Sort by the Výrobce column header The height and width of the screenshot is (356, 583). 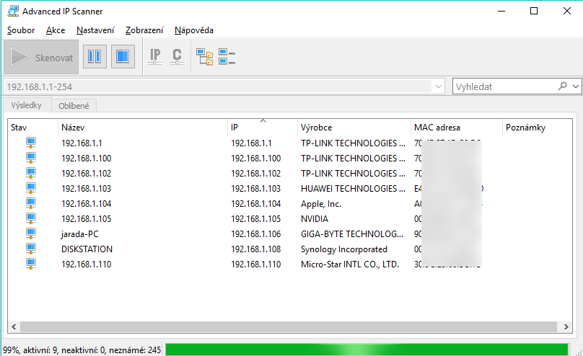354,128
